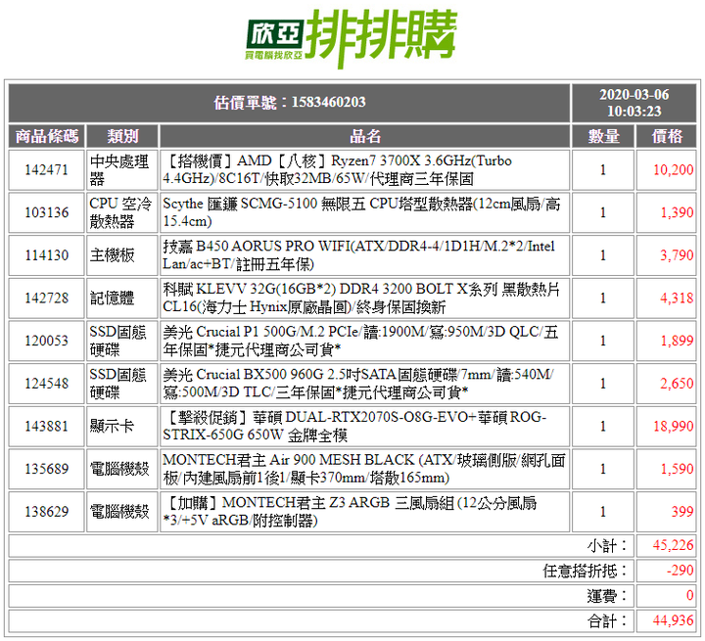Click quantity 1 in the Ryzen7 row
705x641 pixels.
(603, 170)
